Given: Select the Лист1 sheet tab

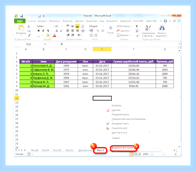Looking at the screenshot, I should click(x=101, y=150).
